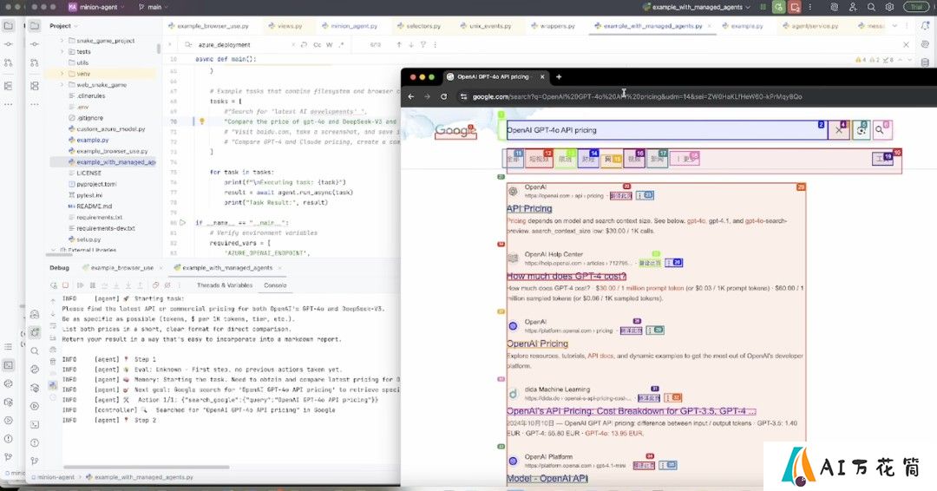The image size is (937, 491).
Task: Expand the snake_game_project folder
Action: pyautogui.click(x=62, y=41)
